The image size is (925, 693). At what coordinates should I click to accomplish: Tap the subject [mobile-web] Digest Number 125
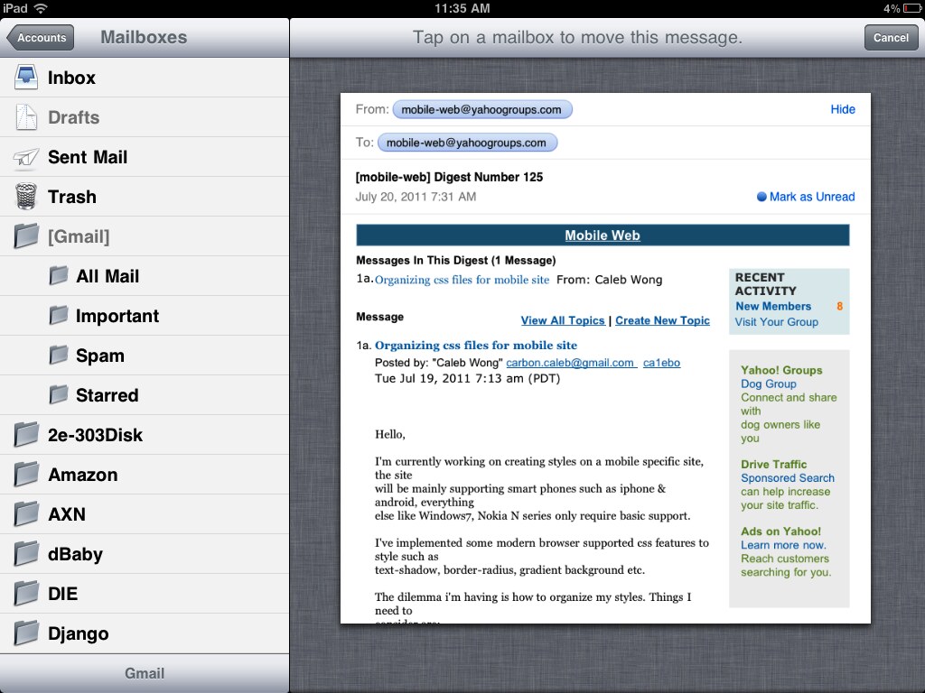pos(449,177)
